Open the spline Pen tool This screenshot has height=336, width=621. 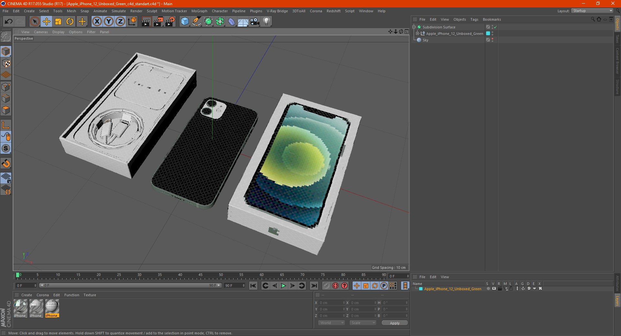pos(196,22)
